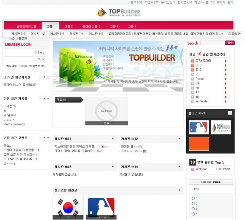Click rank 1 badge next to 007너도다이
Screen dimensions: 245x220
tap(193, 61)
